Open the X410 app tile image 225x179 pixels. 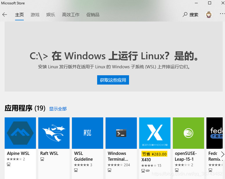pos(155,133)
